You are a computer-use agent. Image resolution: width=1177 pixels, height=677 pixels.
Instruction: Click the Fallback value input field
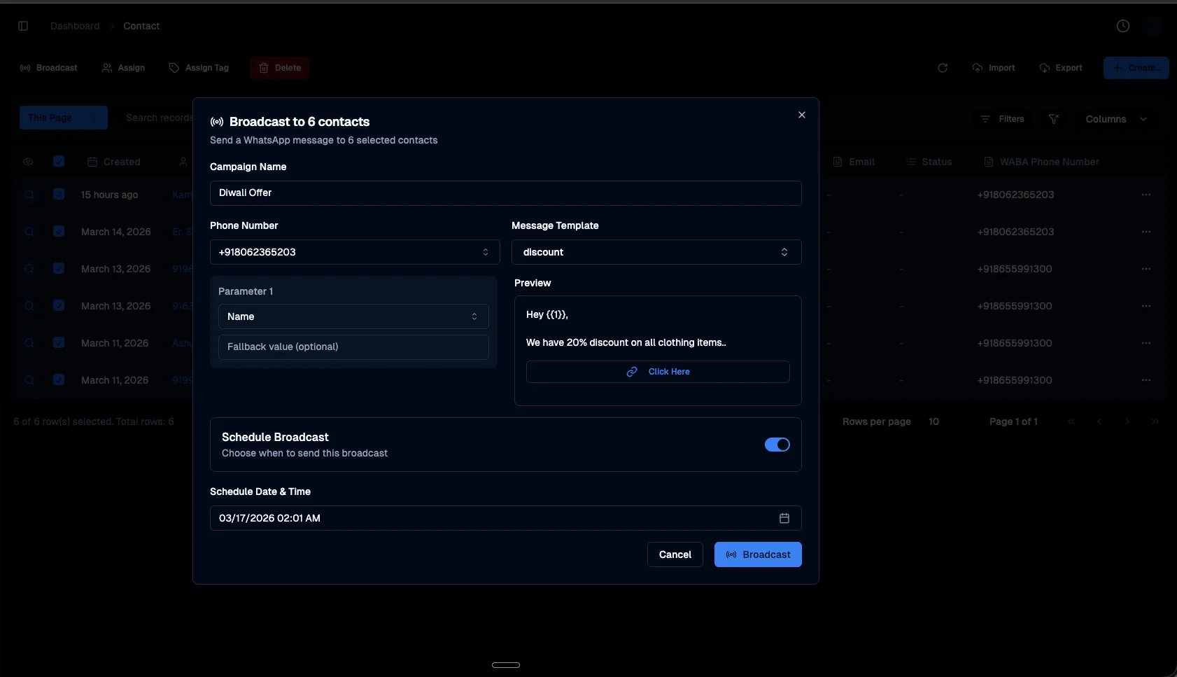(353, 347)
